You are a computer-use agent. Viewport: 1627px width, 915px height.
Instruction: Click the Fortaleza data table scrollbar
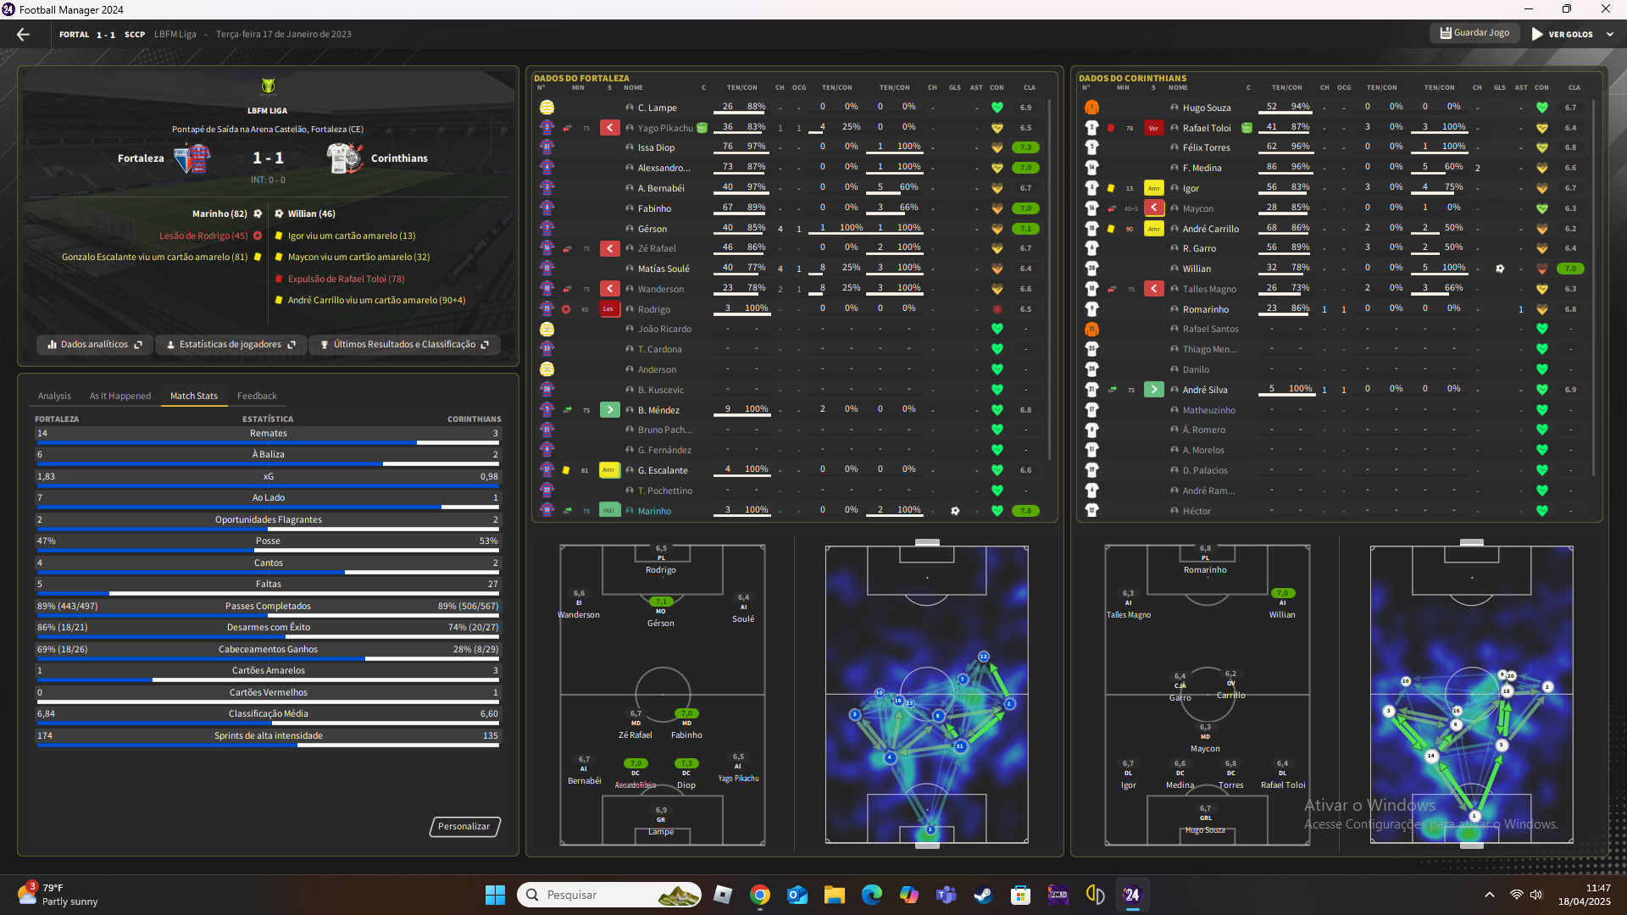coord(1050,280)
